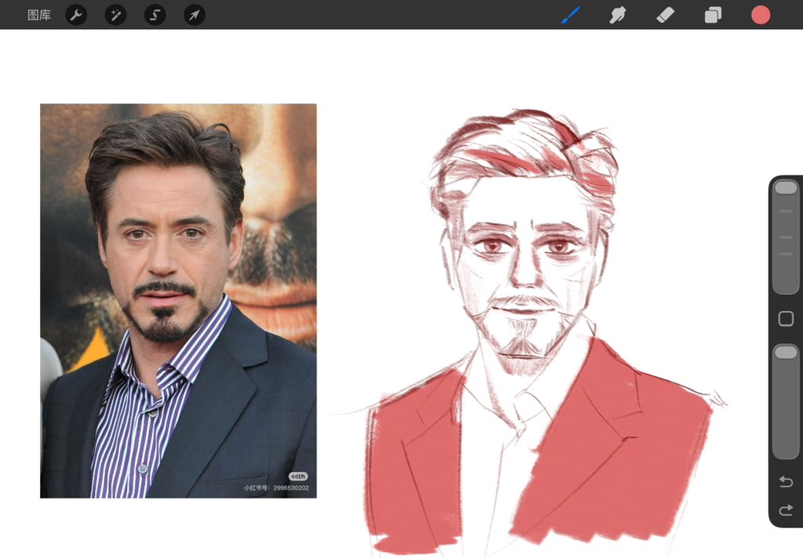Screen dimensions: 803x558
Task: Open the Actions wrench menu
Action: pos(76,15)
